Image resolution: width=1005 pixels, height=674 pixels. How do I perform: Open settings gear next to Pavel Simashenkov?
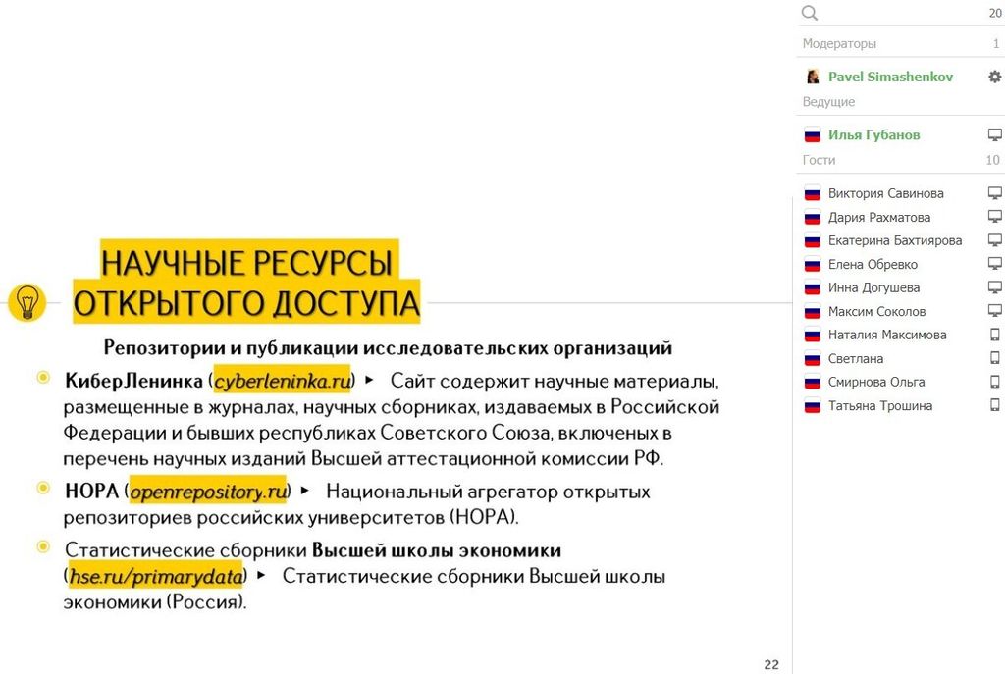[994, 77]
